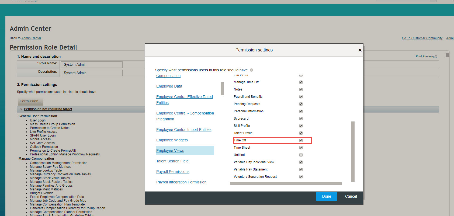Viewport: 454px width, 216px height.
Task: Open the Employee Data category
Action: pos(169,86)
